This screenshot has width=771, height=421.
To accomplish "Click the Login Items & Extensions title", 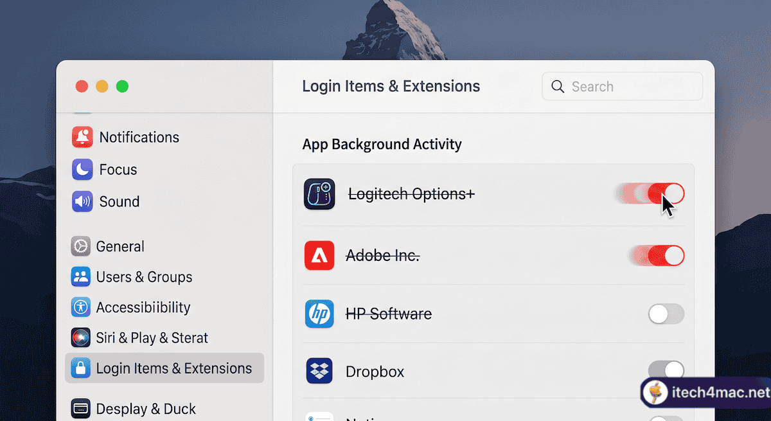I will pyautogui.click(x=391, y=86).
